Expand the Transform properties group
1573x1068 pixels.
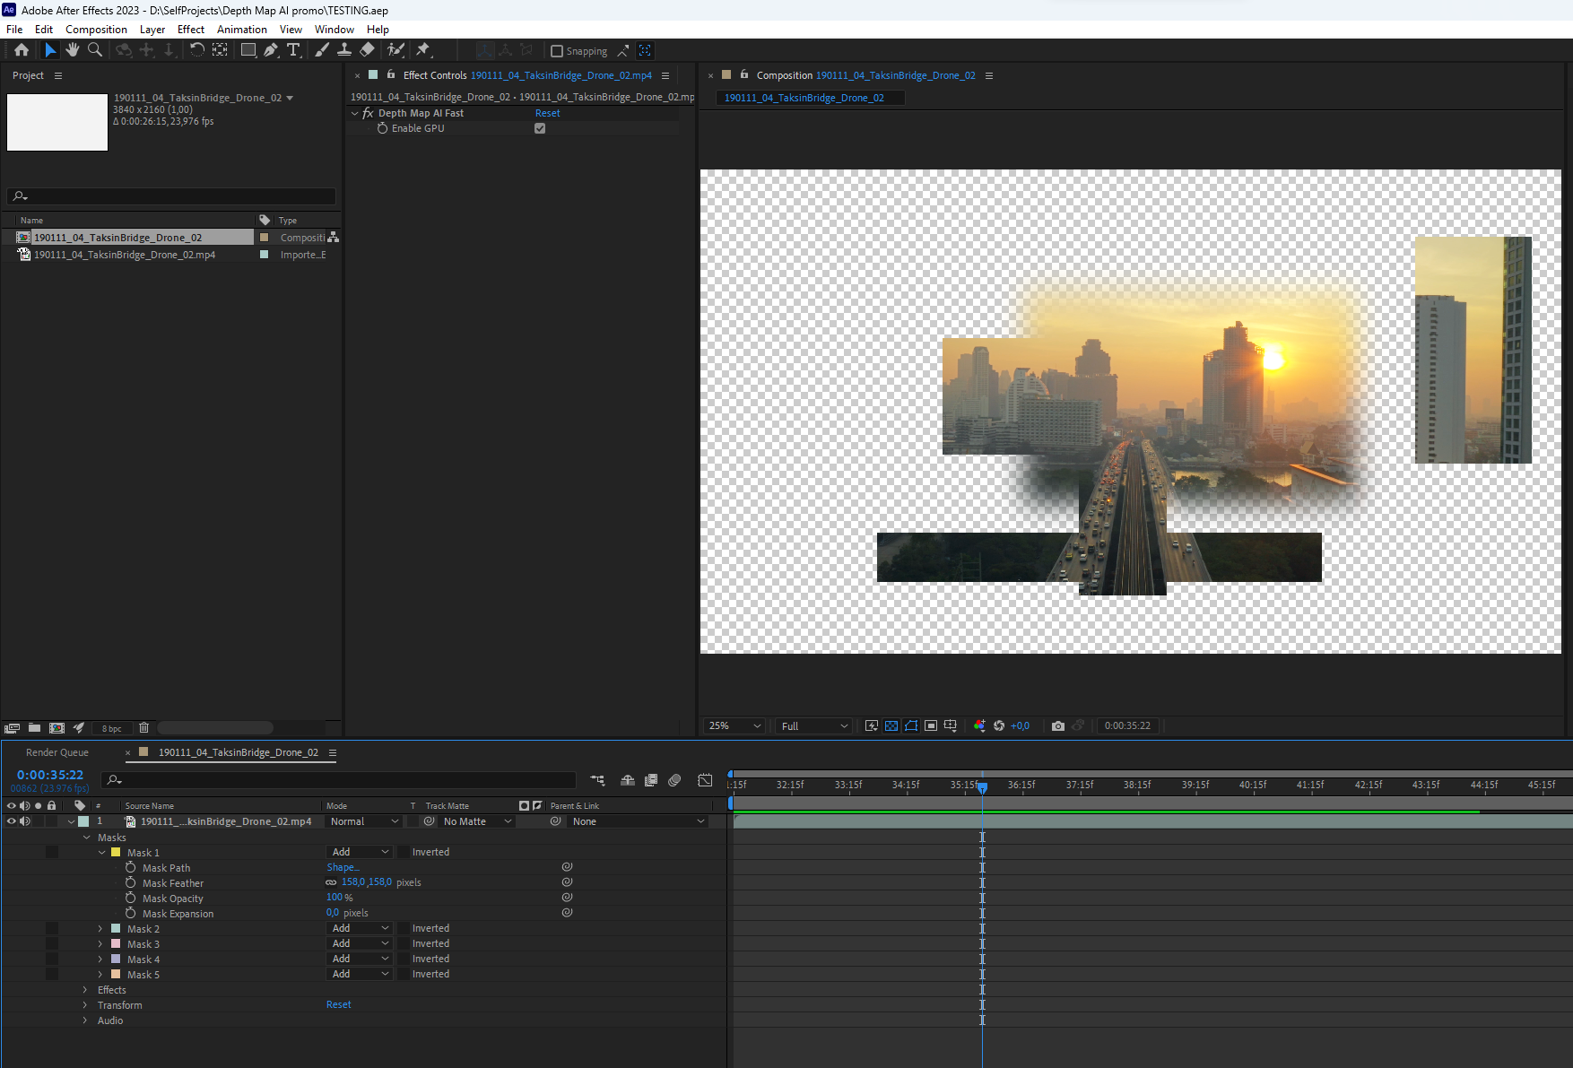click(x=85, y=1004)
